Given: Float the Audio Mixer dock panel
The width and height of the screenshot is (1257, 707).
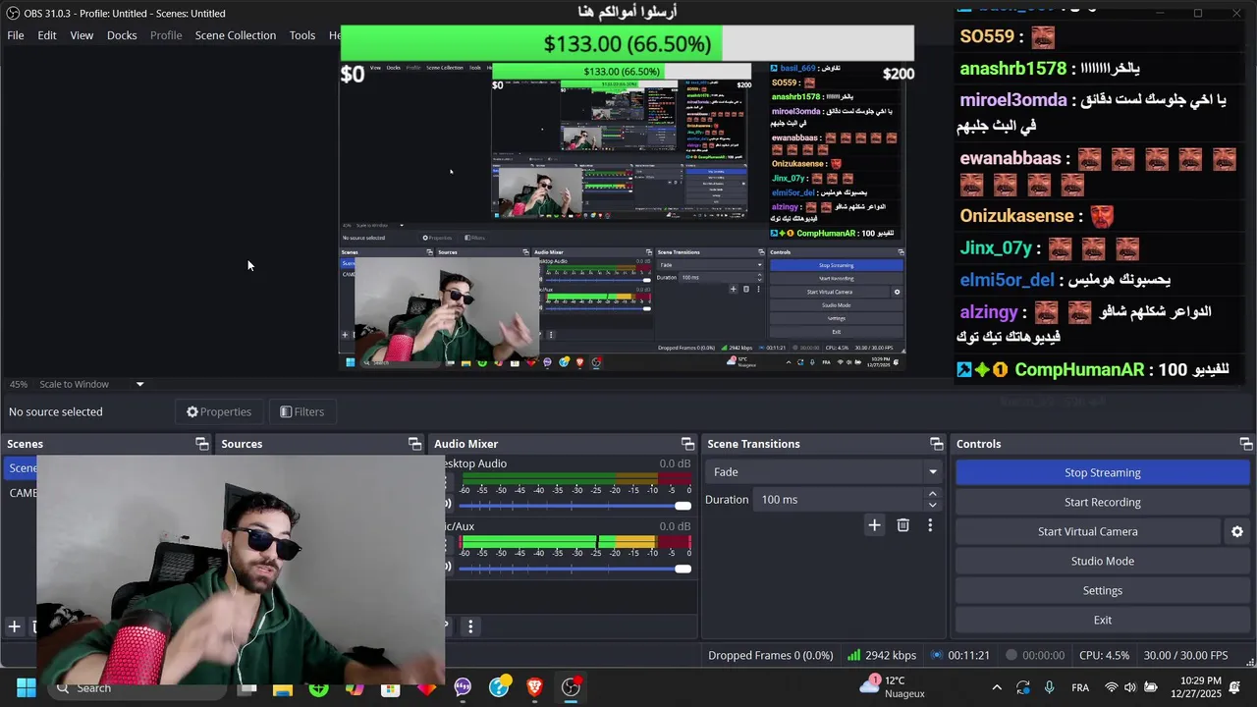Looking at the screenshot, I should (x=687, y=444).
